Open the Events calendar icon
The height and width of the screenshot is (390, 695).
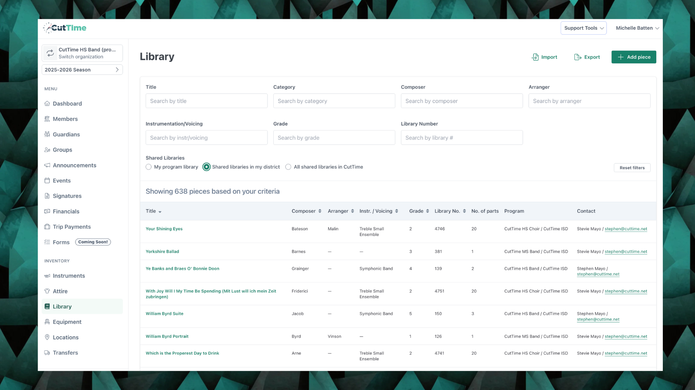point(47,181)
